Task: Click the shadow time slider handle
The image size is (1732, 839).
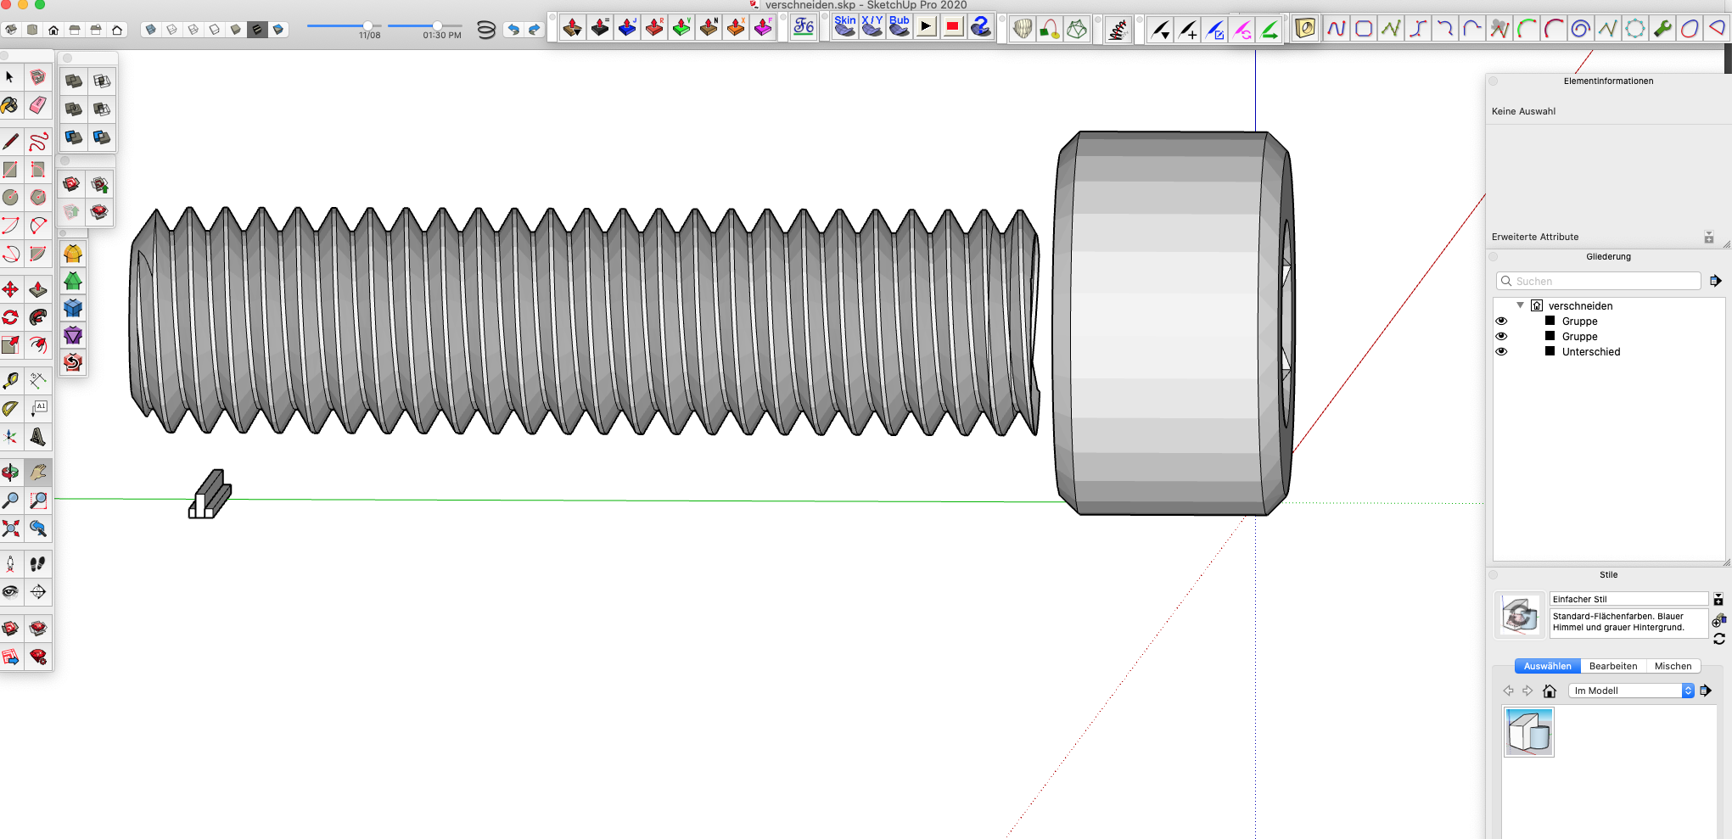Action: coord(437,25)
